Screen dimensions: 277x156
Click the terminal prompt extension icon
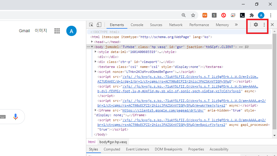(x=242, y=15)
